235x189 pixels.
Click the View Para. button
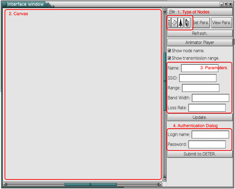pos(222,23)
